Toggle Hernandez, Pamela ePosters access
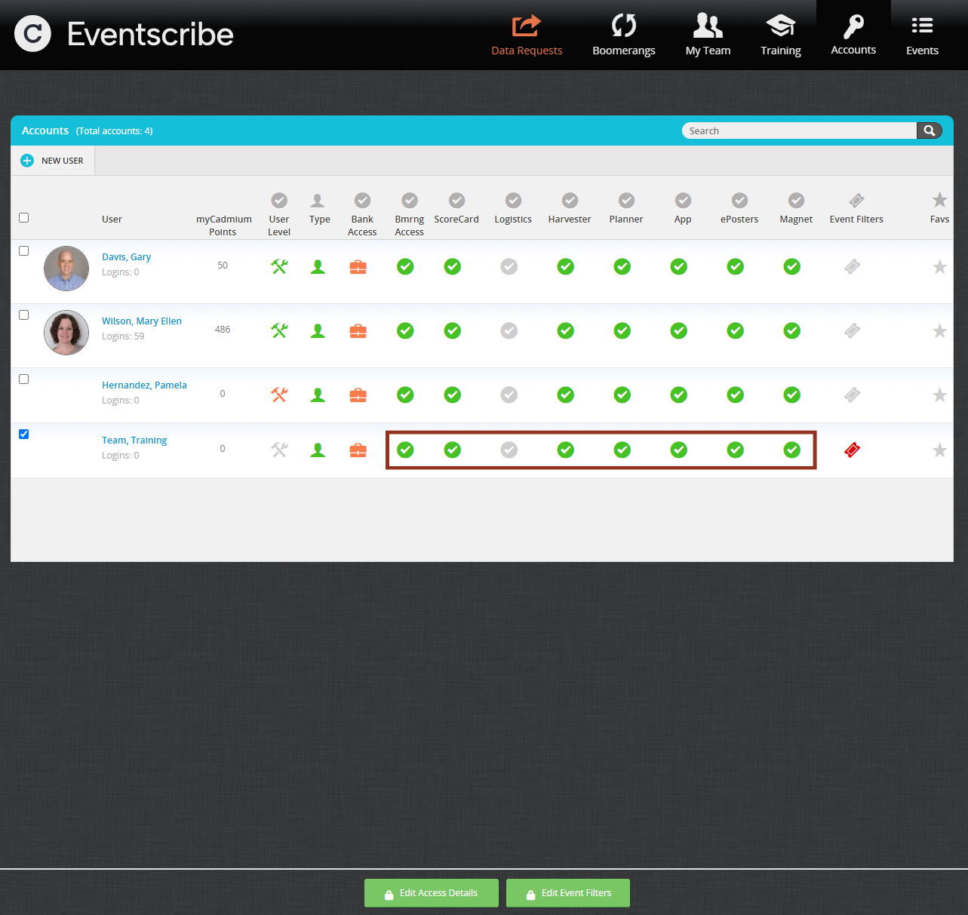 click(x=736, y=395)
